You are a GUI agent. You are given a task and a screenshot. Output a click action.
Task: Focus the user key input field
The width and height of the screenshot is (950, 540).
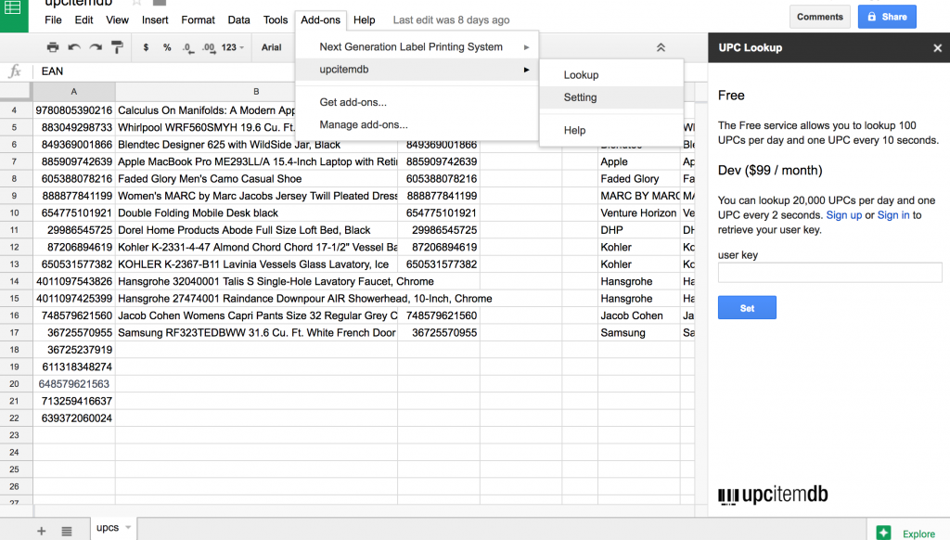click(829, 273)
